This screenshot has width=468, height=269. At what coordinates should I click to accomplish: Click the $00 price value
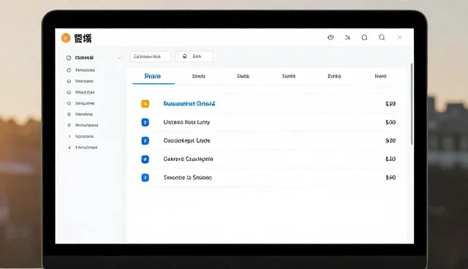(x=390, y=122)
